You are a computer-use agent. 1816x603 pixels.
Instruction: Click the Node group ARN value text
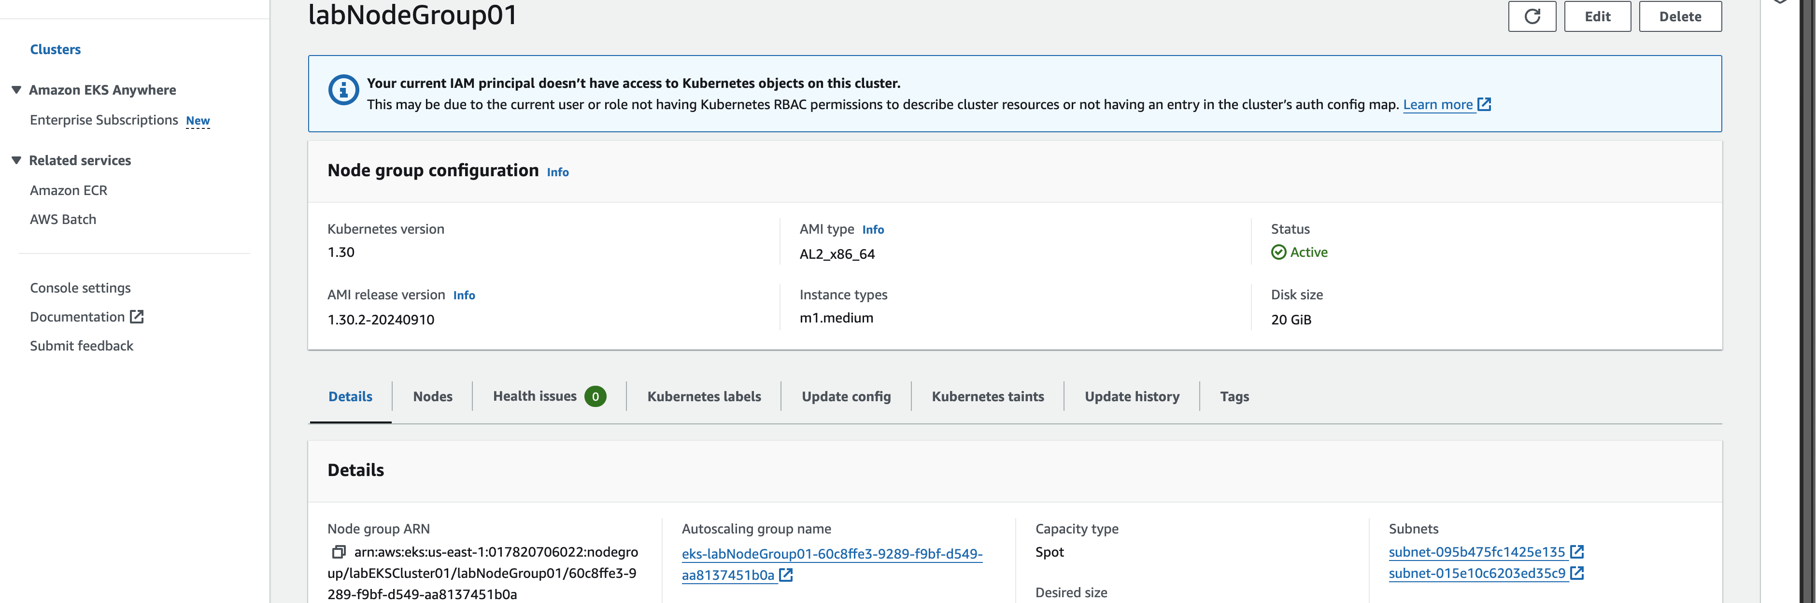[x=483, y=573]
